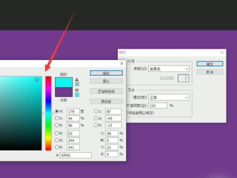Click the a field showing -49
The width and height of the screenshot is (237, 178).
coord(113,118)
